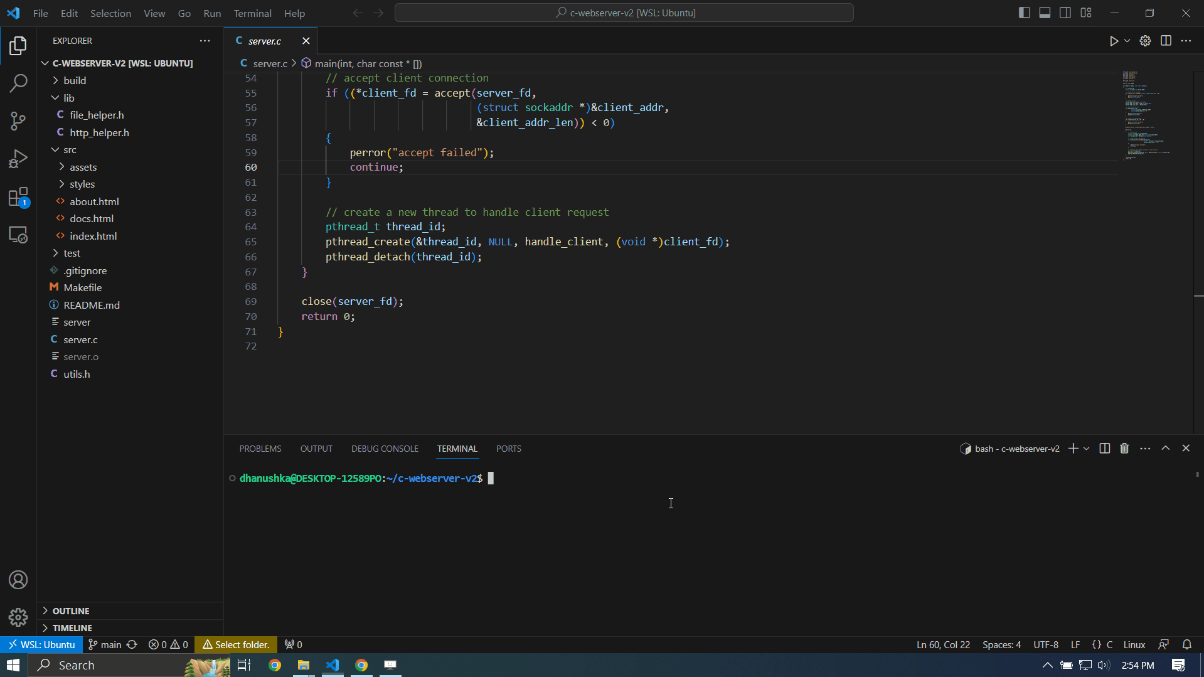Open launch profile dropdown next to plus
1204x677 pixels.
[1087, 449]
